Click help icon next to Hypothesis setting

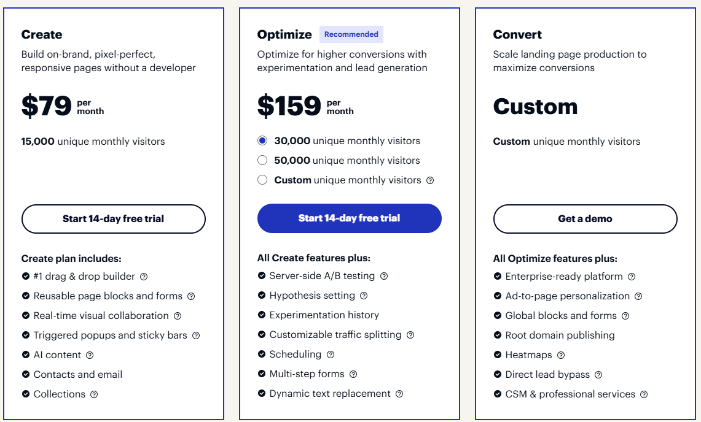click(364, 296)
